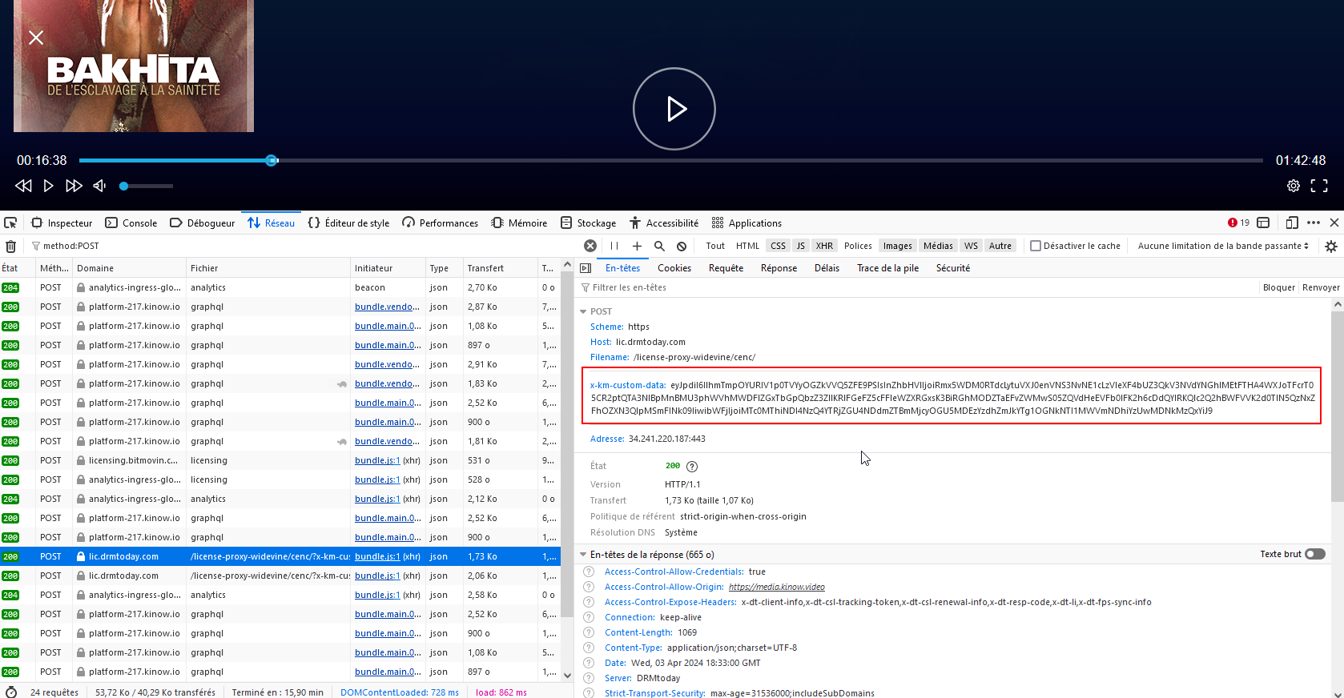1344x698 pixels.
Task: Clear the method:POST filter text
Action: point(590,247)
